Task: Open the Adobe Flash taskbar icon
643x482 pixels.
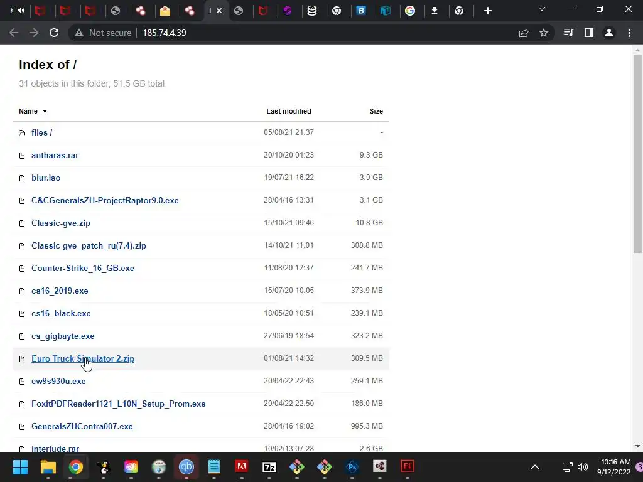Action: [407, 467]
